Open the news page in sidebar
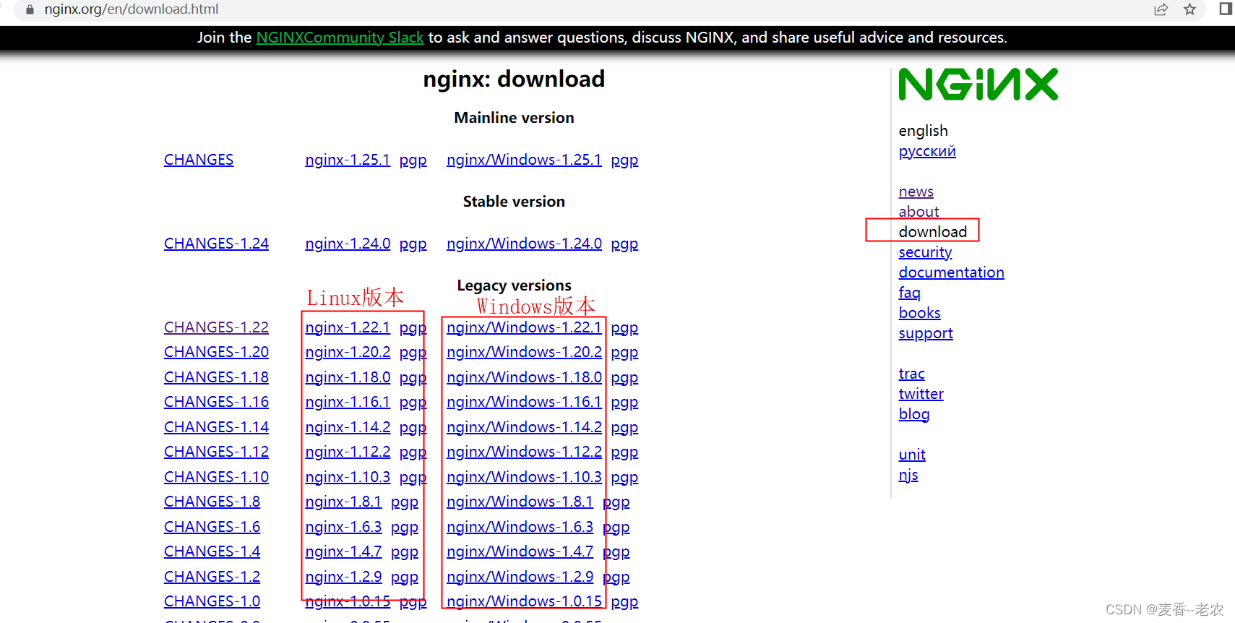The image size is (1235, 623). tap(916, 192)
